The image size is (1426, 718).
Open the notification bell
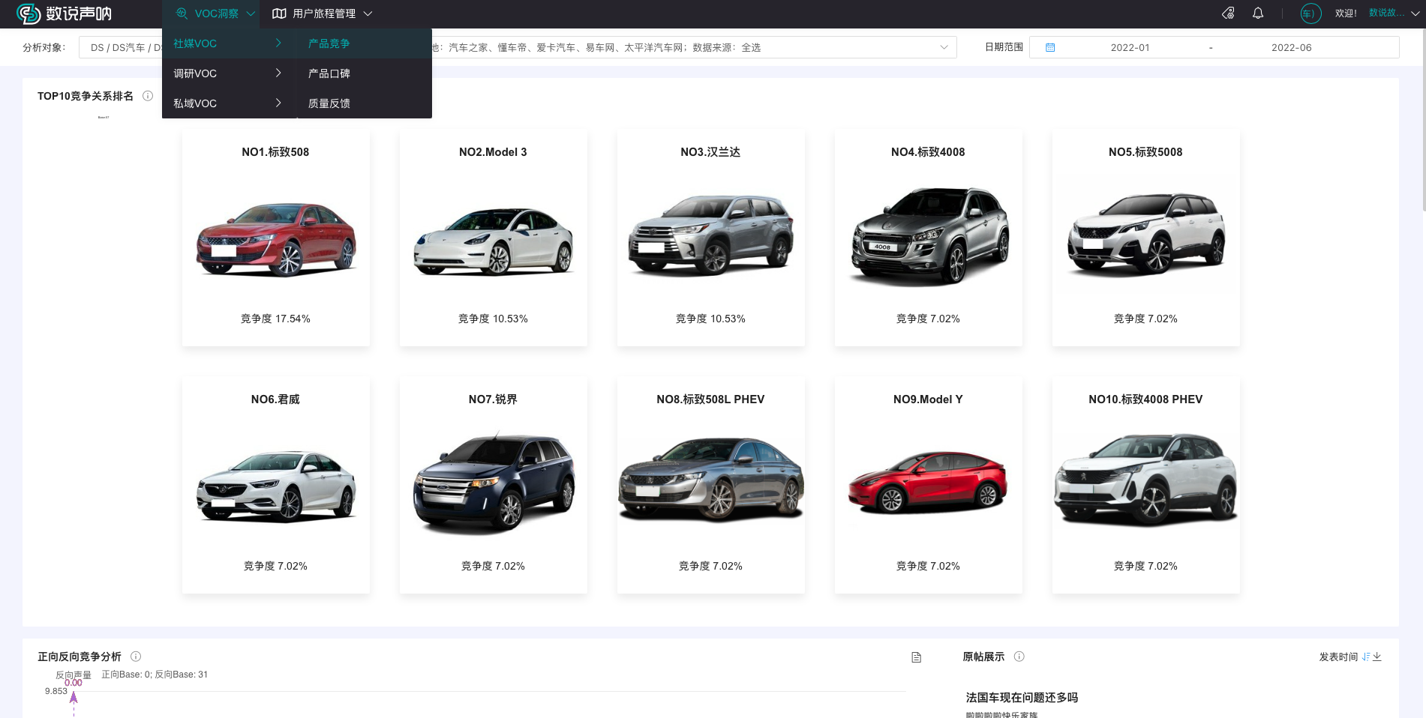(x=1258, y=13)
